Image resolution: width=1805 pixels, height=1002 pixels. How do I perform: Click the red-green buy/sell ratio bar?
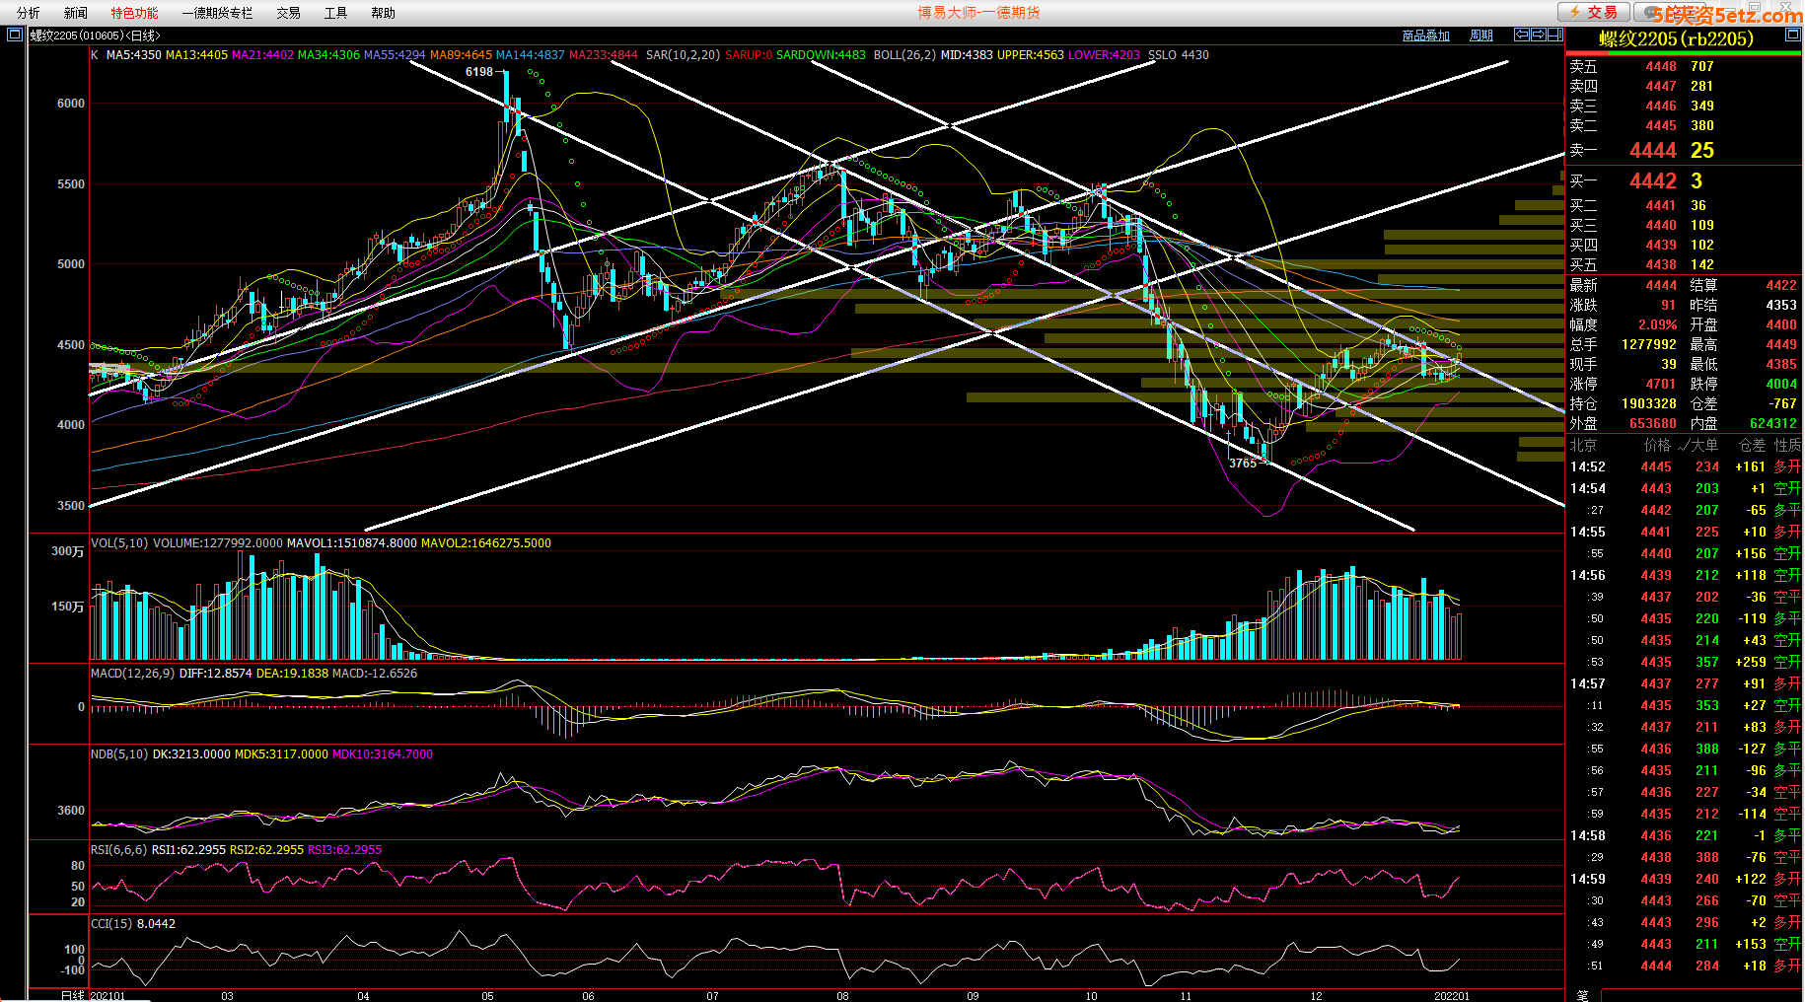click(1684, 53)
